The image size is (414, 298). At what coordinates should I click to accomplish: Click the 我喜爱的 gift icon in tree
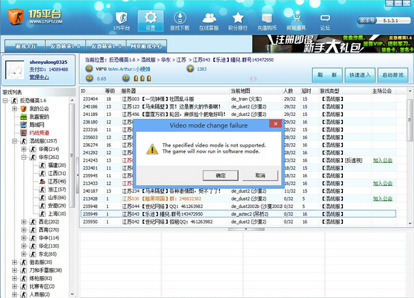coord(23,117)
